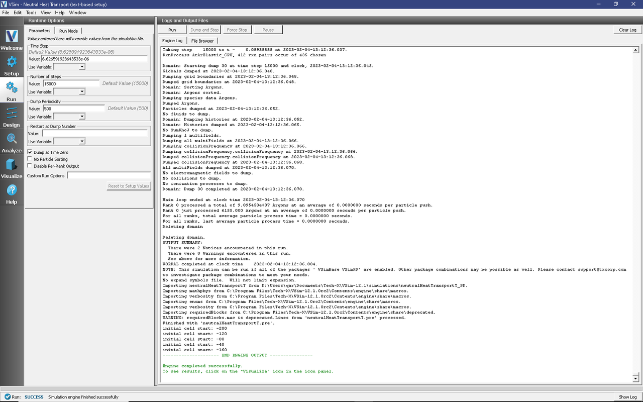Click the Show Log button
Viewport: 643px width, 402px height.
(627, 397)
